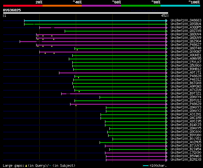Select the UniRef100_Q6Z9G4 label

click(186, 41)
